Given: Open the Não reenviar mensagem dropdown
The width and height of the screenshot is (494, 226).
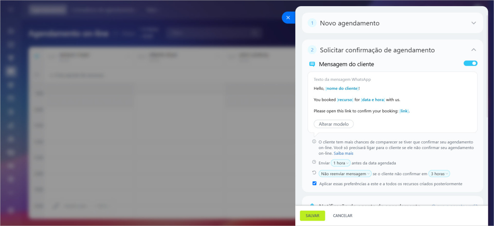Looking at the screenshot, I should [x=345, y=174].
